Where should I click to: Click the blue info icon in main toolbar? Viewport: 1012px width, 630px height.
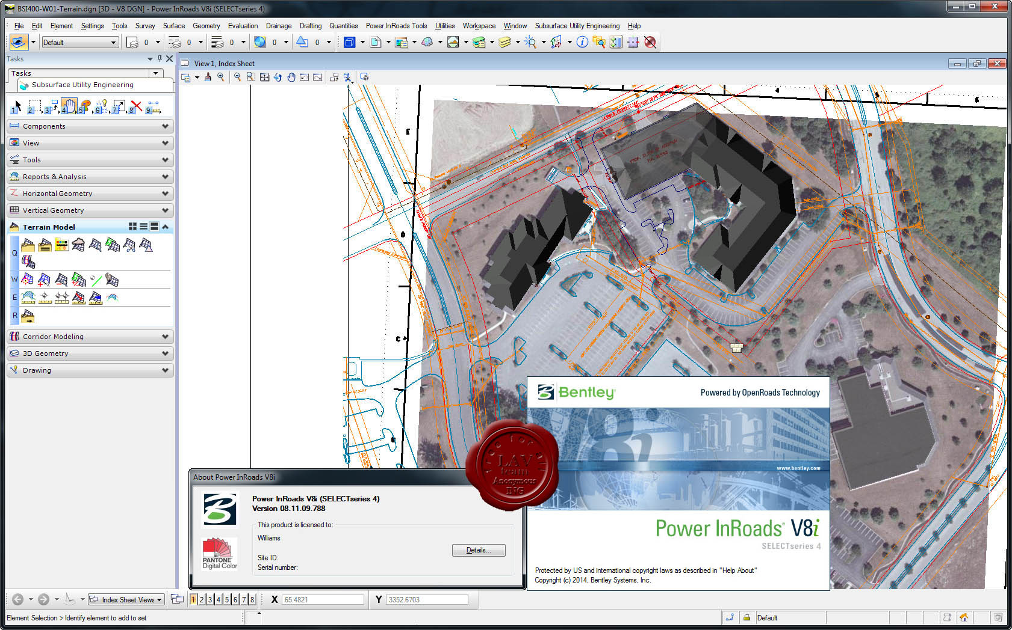[582, 42]
